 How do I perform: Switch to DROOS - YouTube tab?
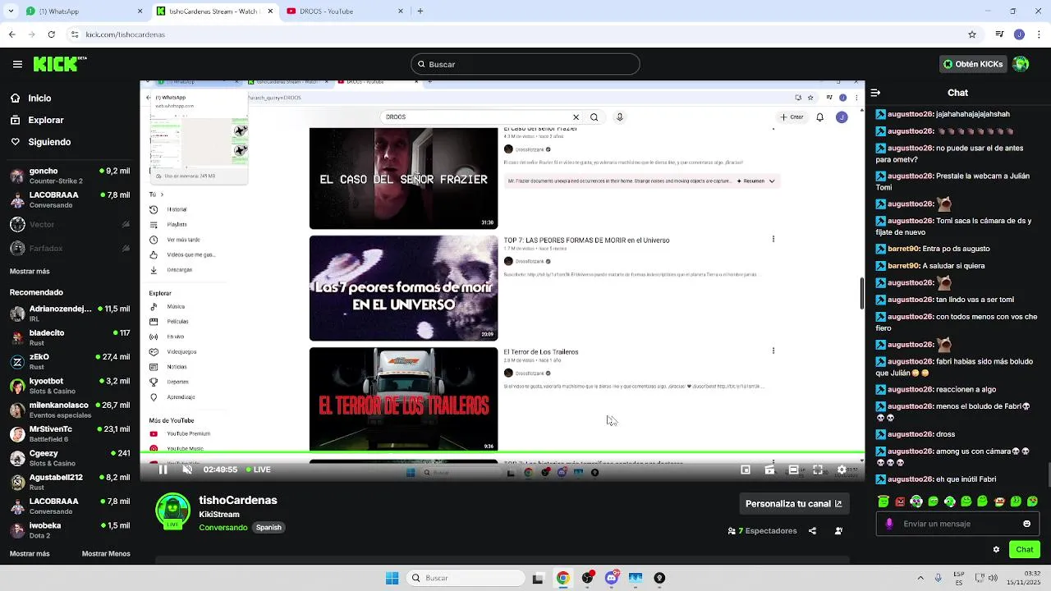(x=345, y=11)
